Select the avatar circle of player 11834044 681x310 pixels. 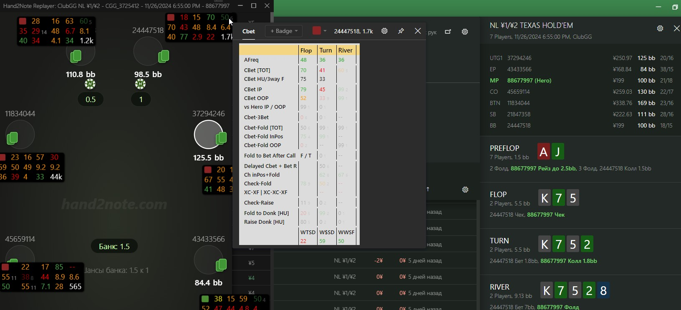click(20, 135)
